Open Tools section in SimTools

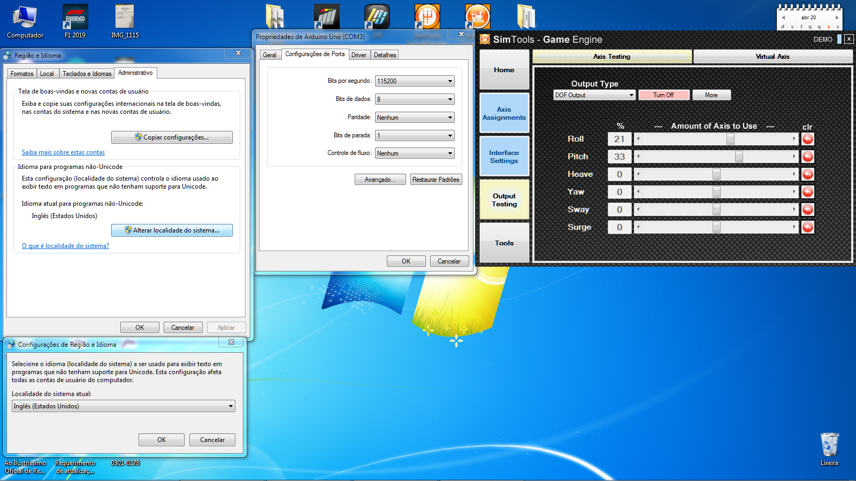(x=504, y=243)
